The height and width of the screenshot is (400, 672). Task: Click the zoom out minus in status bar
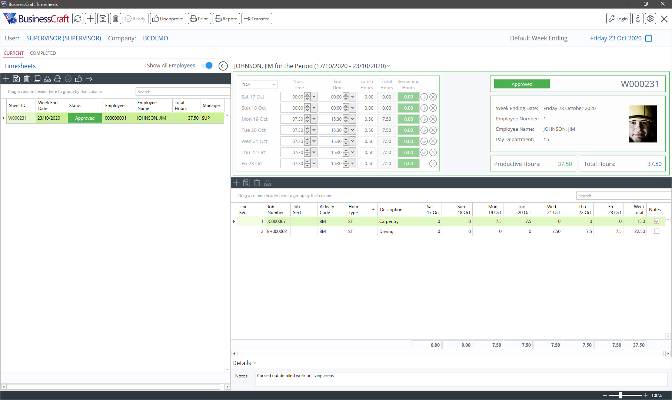(x=605, y=395)
